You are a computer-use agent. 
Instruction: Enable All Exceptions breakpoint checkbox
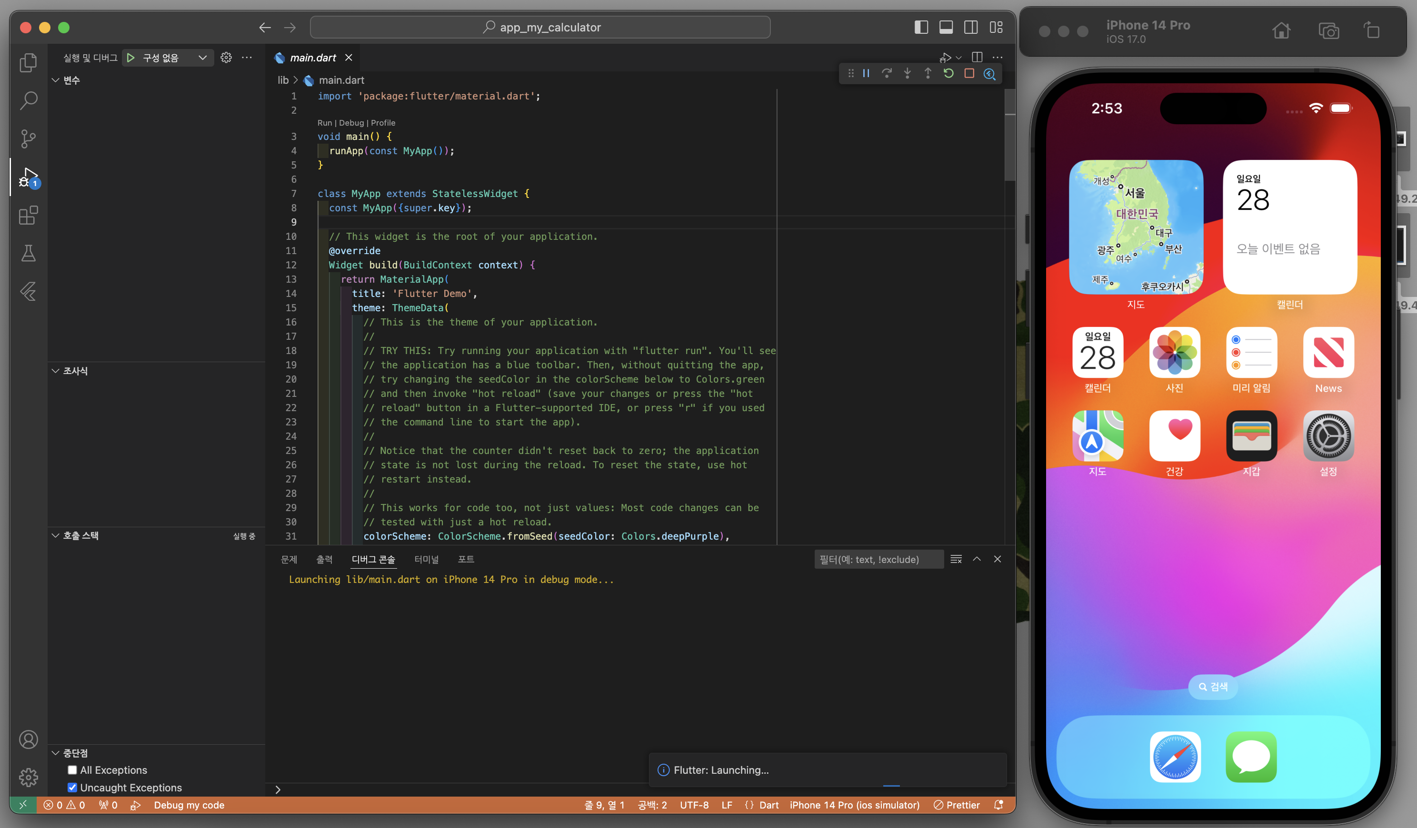[x=72, y=770]
